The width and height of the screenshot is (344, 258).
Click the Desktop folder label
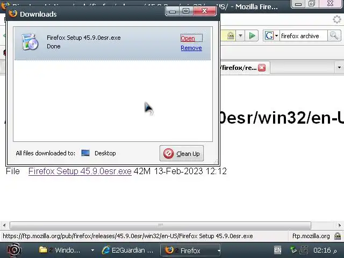(x=105, y=153)
